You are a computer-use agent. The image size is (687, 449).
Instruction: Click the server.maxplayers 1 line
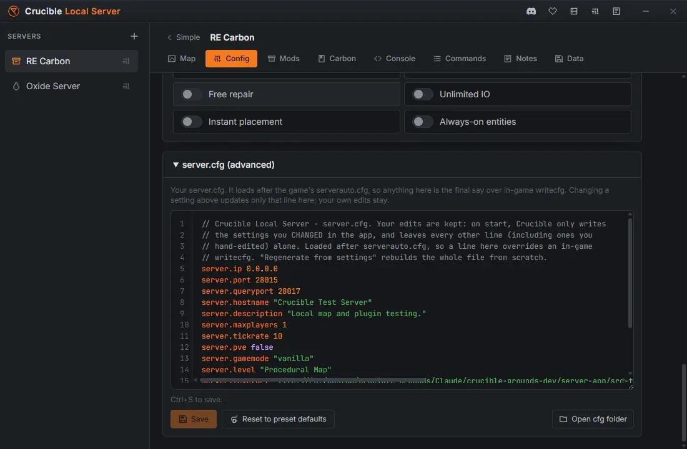[244, 325]
